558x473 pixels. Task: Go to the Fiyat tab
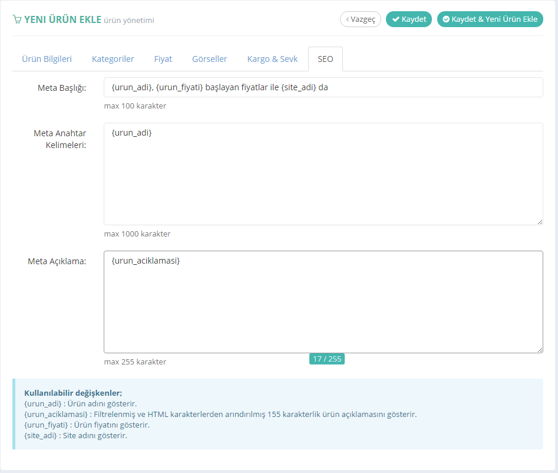pyautogui.click(x=163, y=59)
